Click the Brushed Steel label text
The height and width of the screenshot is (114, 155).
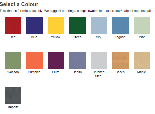tap(98, 74)
